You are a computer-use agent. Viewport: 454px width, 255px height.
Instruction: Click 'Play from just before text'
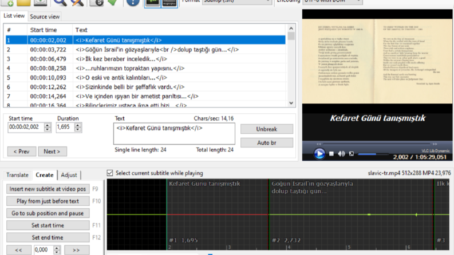(48, 201)
